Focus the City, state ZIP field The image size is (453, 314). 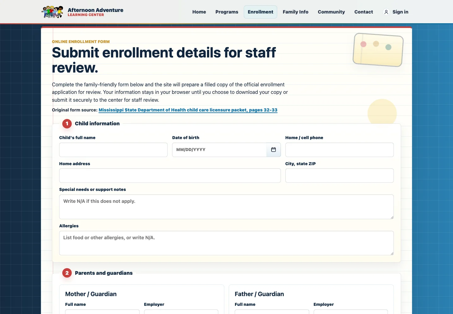click(x=339, y=176)
